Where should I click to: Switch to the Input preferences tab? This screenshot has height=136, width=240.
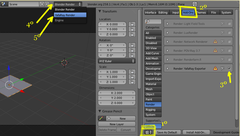coord(176,13)
